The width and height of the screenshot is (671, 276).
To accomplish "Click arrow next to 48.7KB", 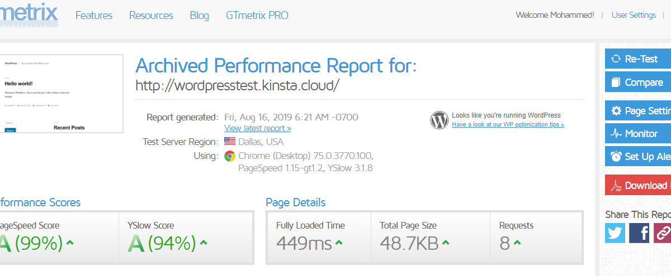I will coord(446,243).
